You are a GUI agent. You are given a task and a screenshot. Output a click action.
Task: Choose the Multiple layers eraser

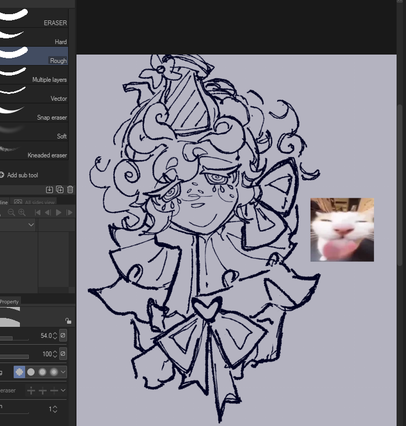coord(34,75)
